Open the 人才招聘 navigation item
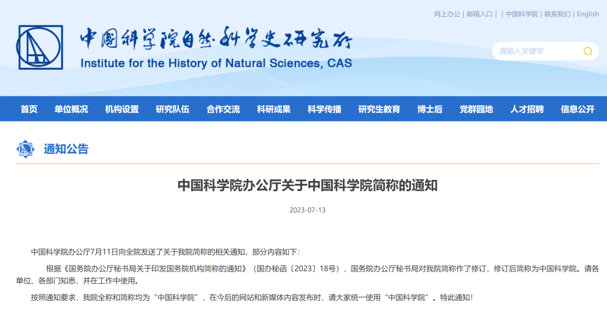This screenshot has height=326, width=607. pyautogui.click(x=527, y=109)
